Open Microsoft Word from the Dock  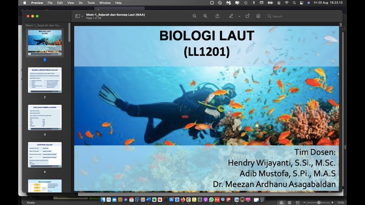click(148, 200)
